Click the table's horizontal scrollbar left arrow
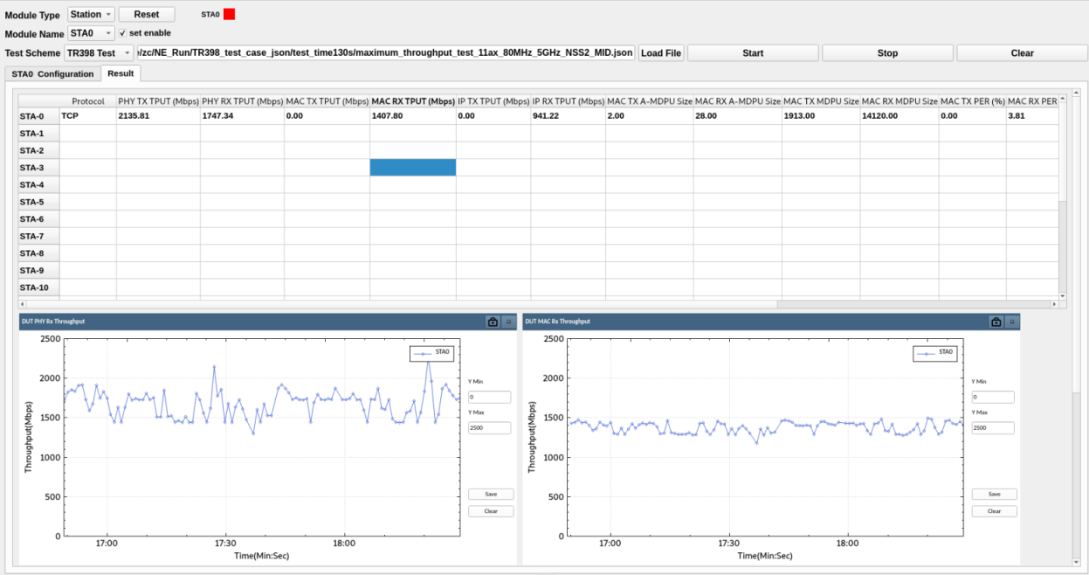Screen dimensions: 1089x575 tap(23, 304)
